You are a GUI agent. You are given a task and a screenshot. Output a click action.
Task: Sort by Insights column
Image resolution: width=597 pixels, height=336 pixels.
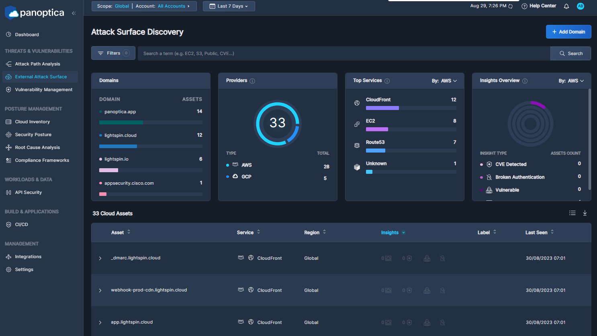pos(393,232)
